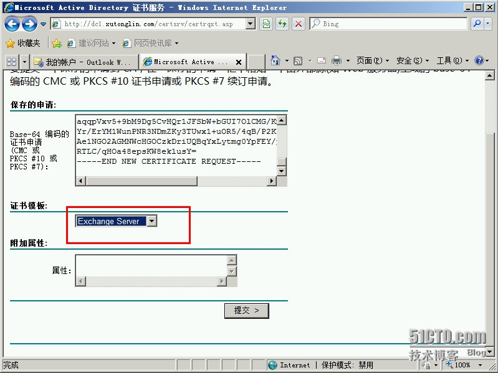Click the browser Back arrow button
498x373 pixels.
[x=12, y=24]
